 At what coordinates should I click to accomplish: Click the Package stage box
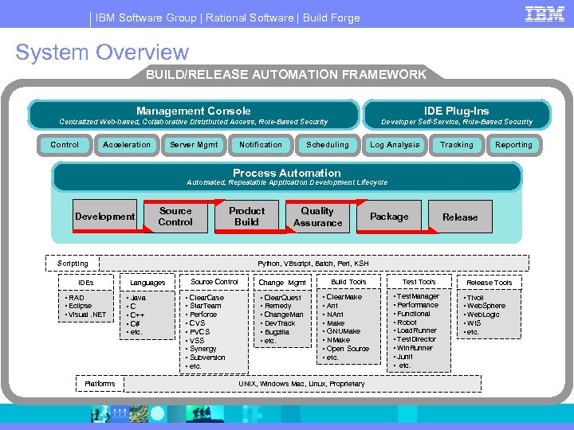tap(389, 217)
